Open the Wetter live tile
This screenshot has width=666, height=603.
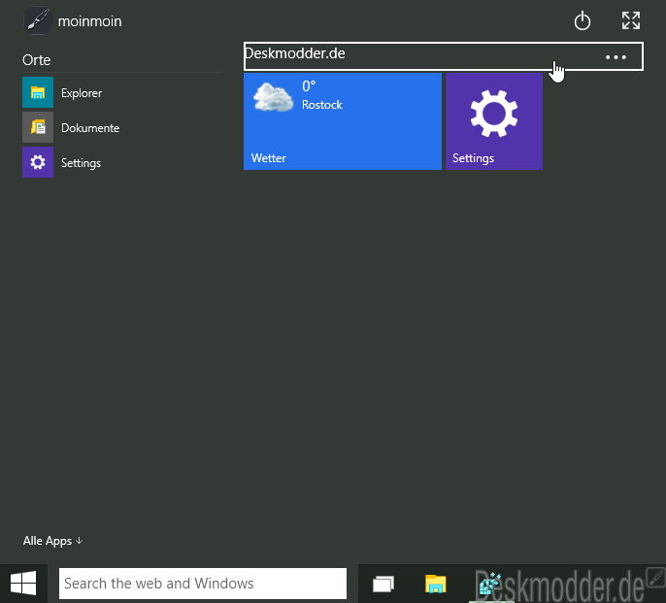[343, 121]
